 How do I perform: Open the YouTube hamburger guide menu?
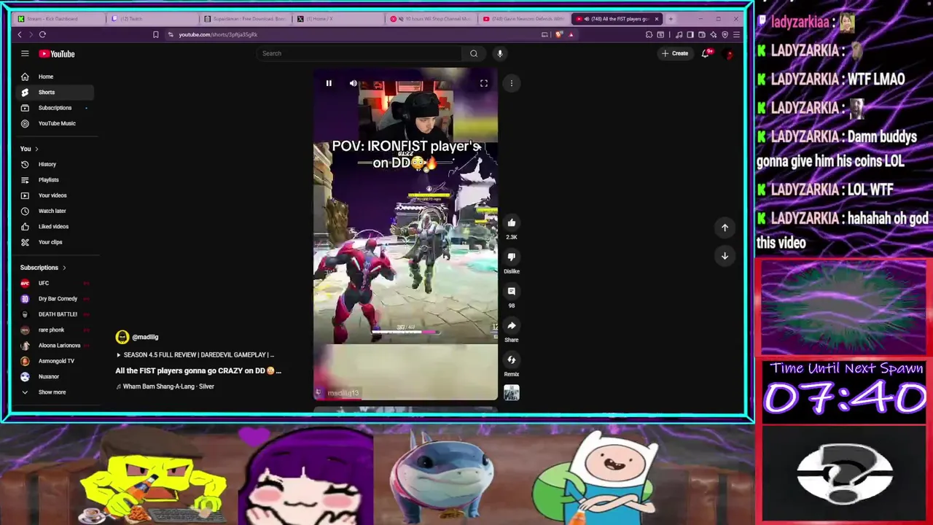(x=25, y=53)
